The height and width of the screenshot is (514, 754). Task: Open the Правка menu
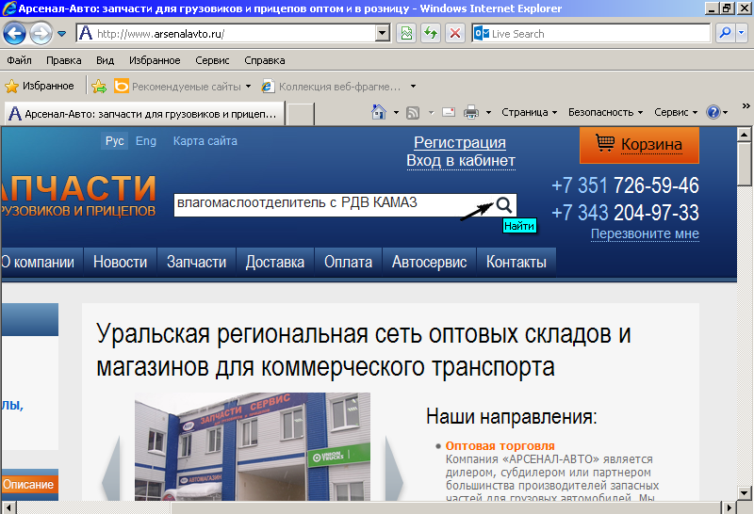pyautogui.click(x=63, y=60)
